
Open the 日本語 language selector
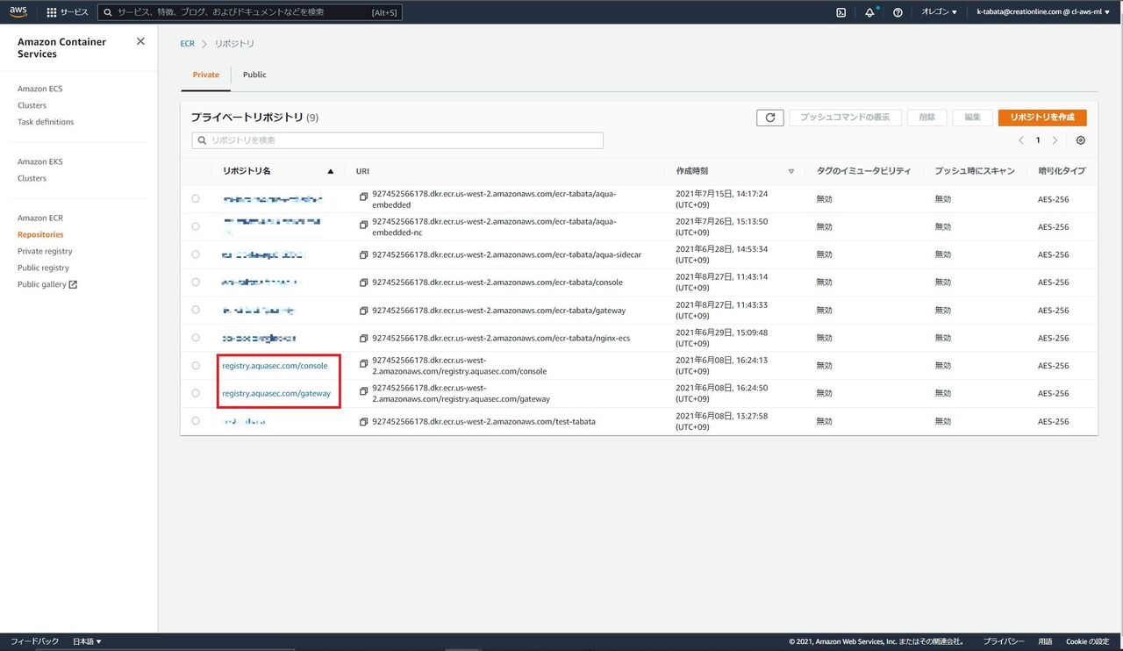tap(87, 641)
